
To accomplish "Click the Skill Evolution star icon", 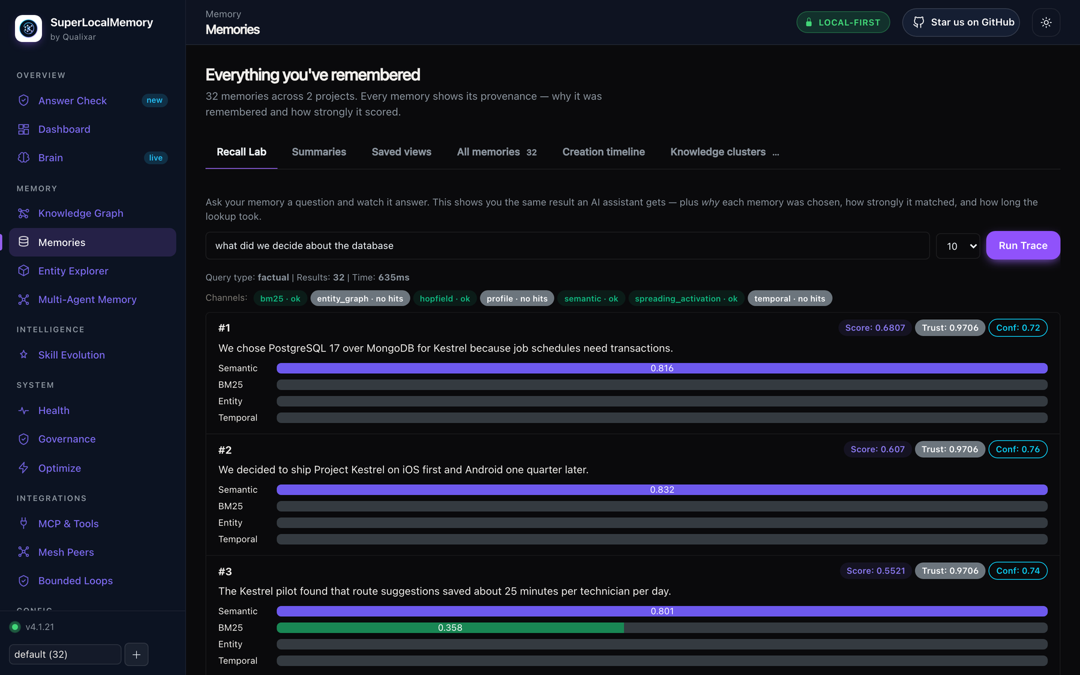I will [x=23, y=355].
